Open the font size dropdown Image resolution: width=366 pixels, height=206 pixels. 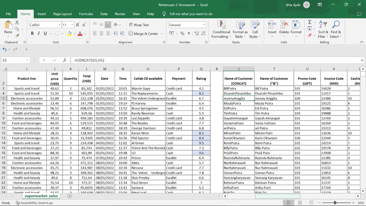72,25
